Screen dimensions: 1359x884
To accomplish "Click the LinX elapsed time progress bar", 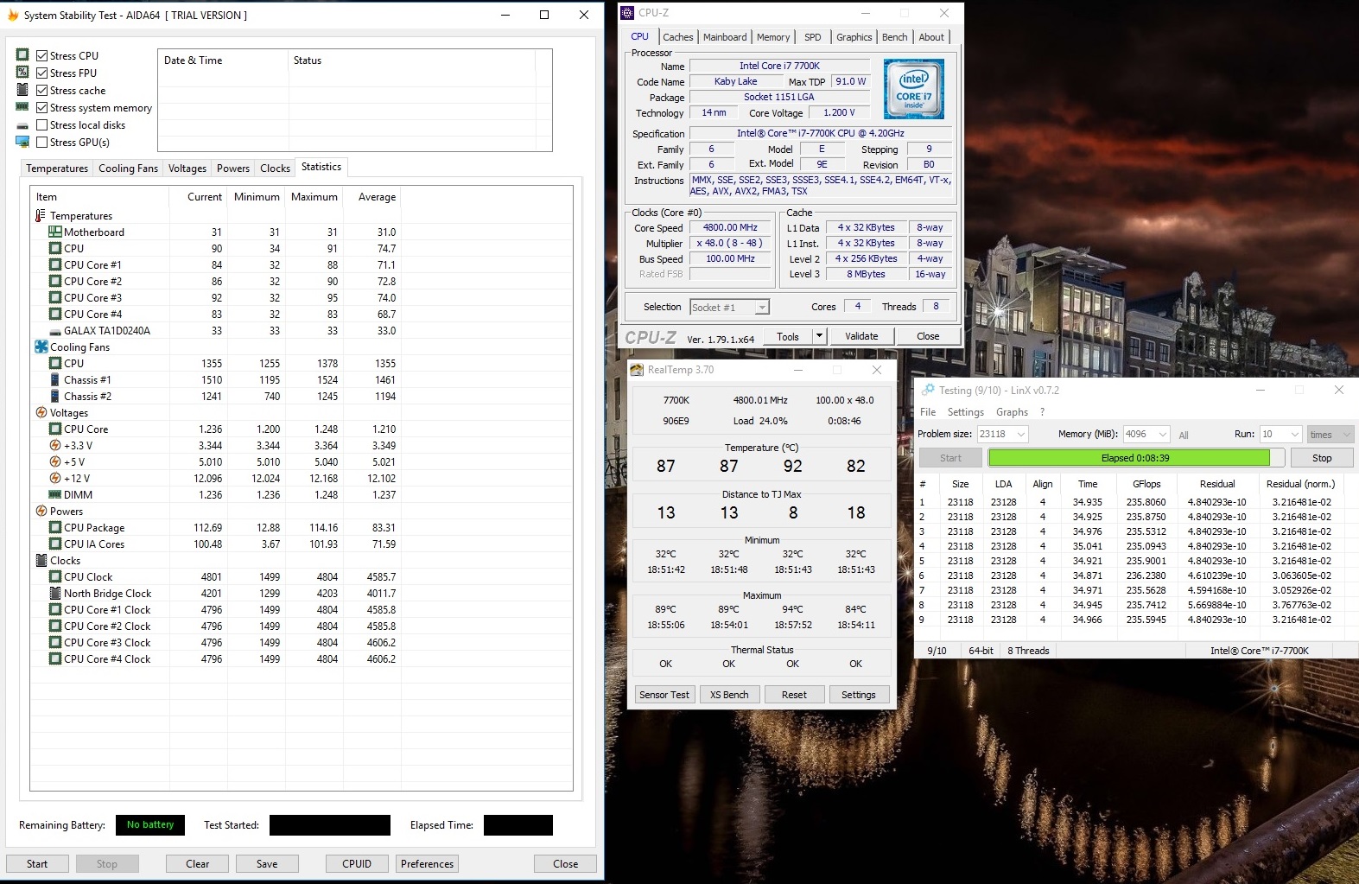I will tap(1135, 458).
